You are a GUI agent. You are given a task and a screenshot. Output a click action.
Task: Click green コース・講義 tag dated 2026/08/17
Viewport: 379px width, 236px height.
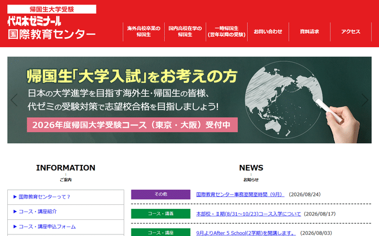click(161, 214)
